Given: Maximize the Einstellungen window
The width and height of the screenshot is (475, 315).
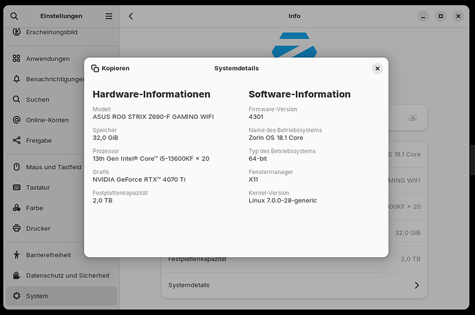Looking at the screenshot, I should [x=441, y=16].
